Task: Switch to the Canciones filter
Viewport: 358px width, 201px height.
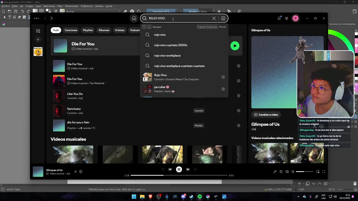Action: click(71, 30)
